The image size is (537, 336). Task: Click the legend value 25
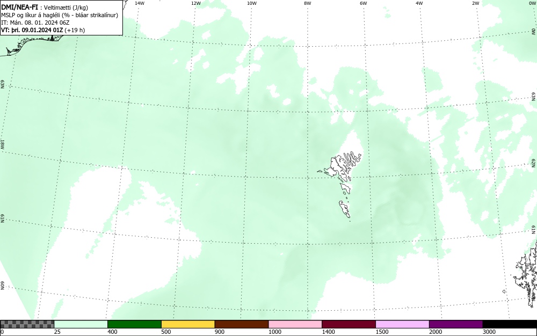[57, 332]
